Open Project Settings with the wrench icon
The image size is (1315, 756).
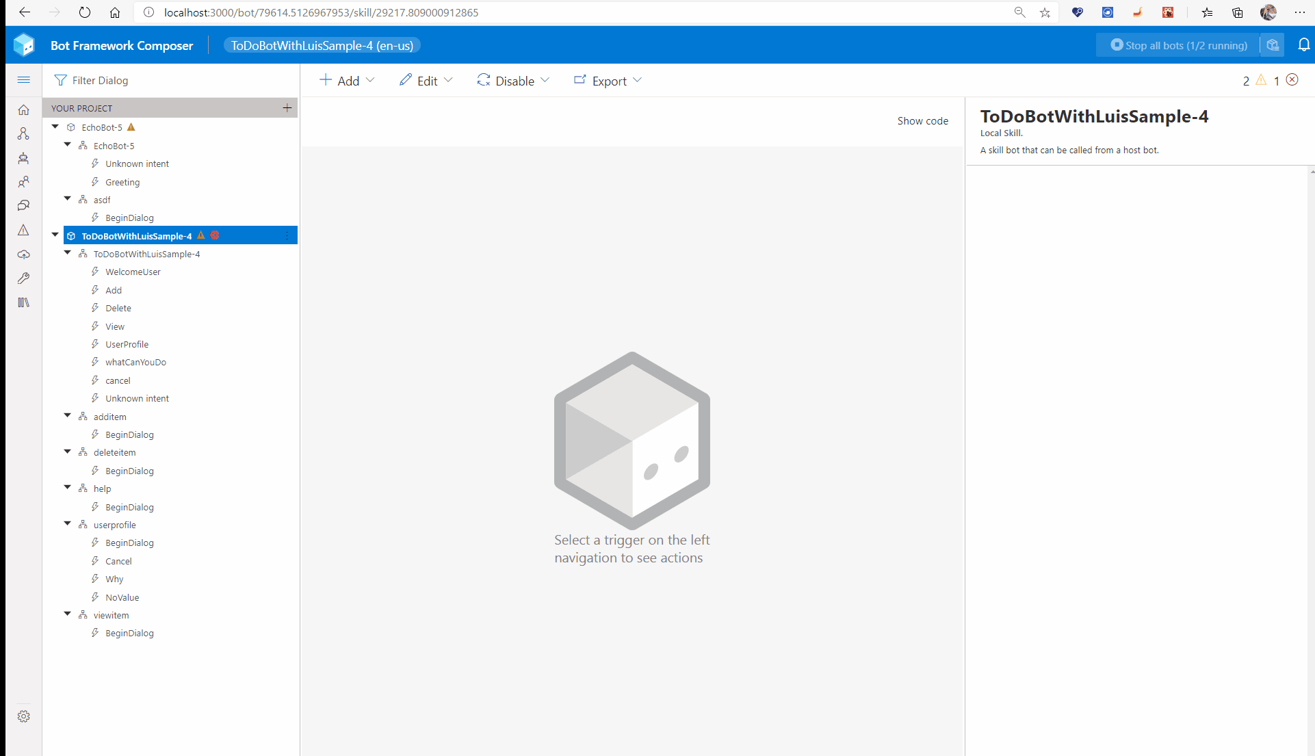pos(24,278)
